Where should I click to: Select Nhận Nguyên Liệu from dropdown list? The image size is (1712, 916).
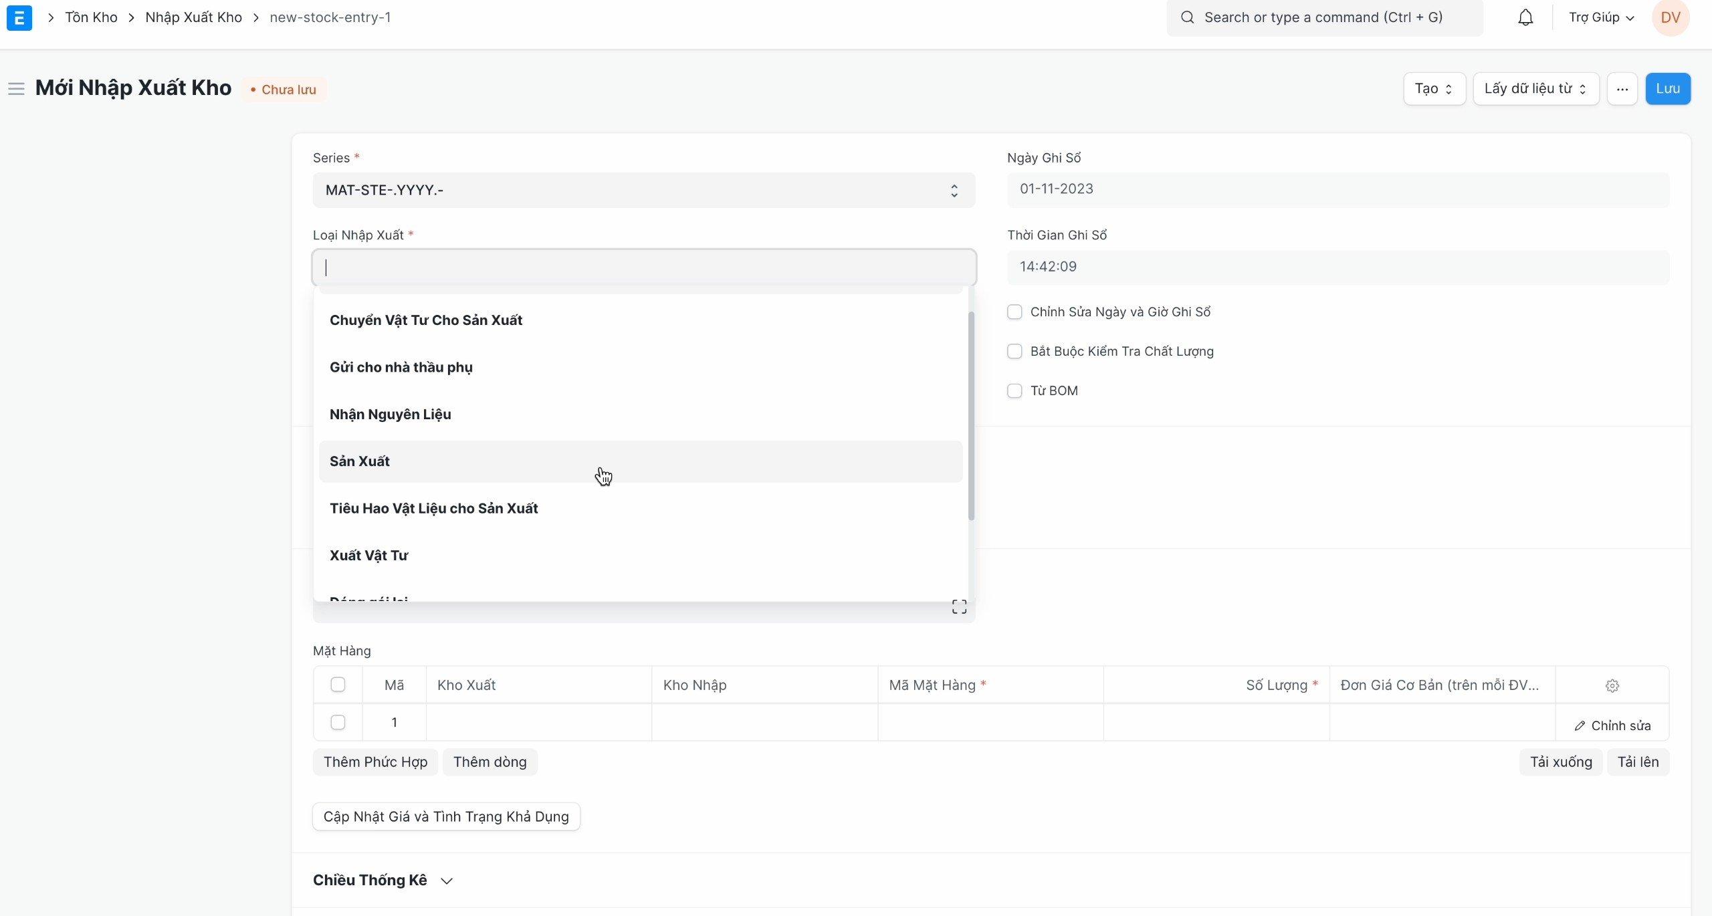click(389, 413)
